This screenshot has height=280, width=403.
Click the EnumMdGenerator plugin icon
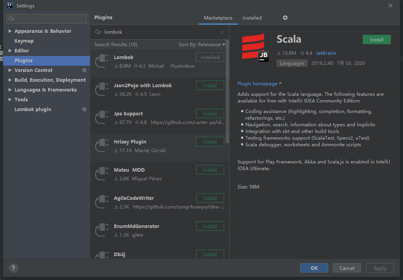pos(102,230)
